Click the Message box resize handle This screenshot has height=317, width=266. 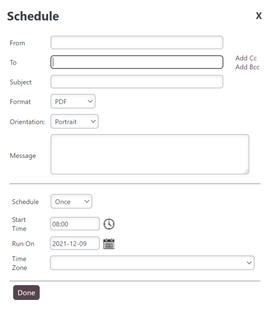(x=246, y=171)
